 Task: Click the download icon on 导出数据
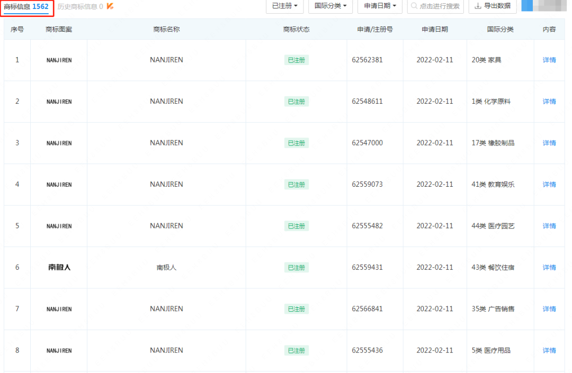point(478,6)
